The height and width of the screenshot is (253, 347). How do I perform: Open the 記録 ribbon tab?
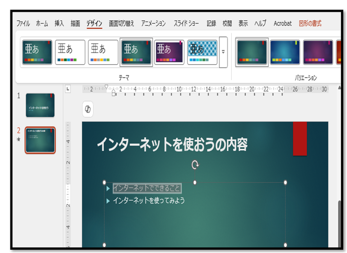click(x=211, y=23)
